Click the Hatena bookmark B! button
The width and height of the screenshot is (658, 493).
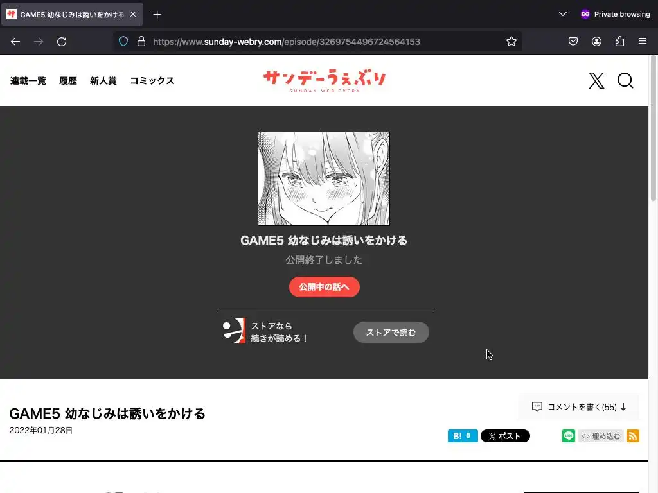tap(463, 436)
